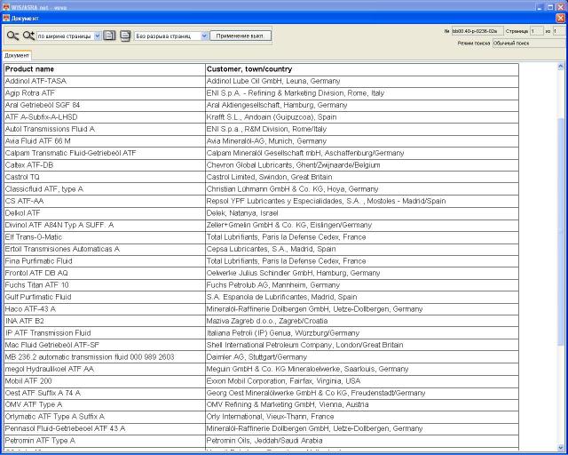Select 'Pennasol Fluid-Getriebeoel ATF 43 A' cell
This screenshot has height=455, width=568.
point(105,428)
